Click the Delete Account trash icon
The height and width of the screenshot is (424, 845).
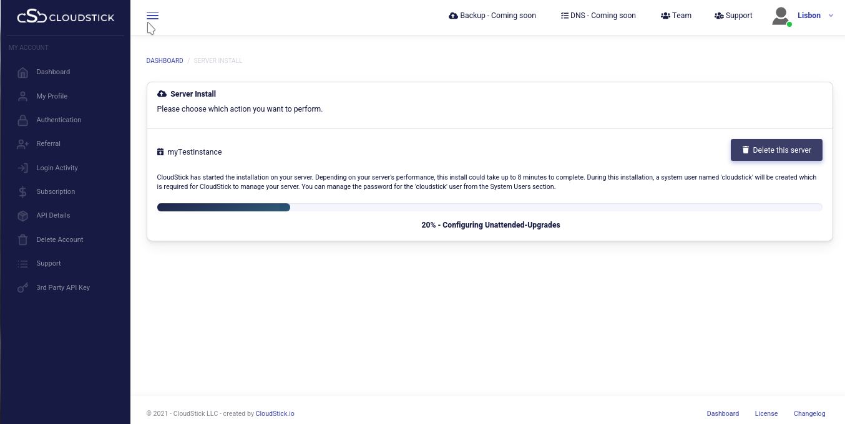click(x=23, y=239)
